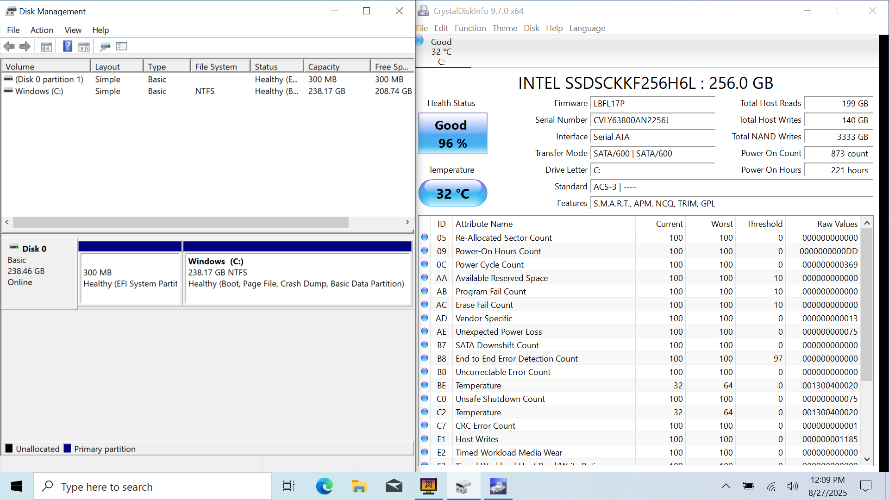Click the Serial Number field CVLY63800AN2256J

pyautogui.click(x=652, y=120)
